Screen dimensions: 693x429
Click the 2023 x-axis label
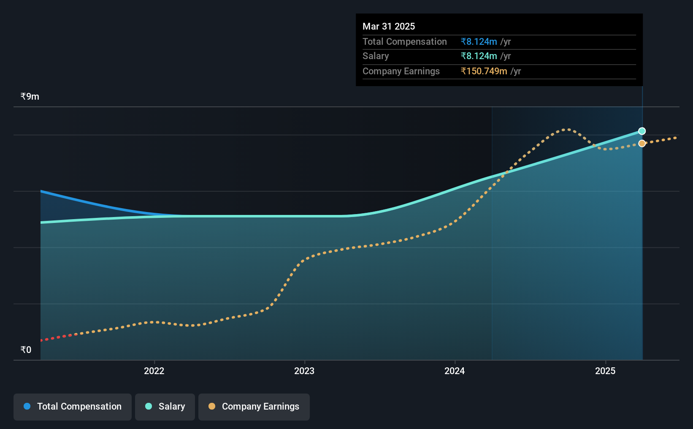[304, 371]
